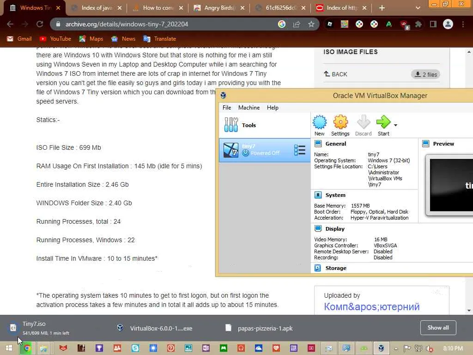Open the Translate bookmark
The height and width of the screenshot is (355, 473).
pyautogui.click(x=160, y=39)
